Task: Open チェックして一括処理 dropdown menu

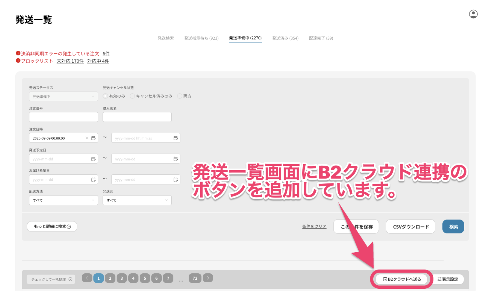Action: (x=51, y=279)
